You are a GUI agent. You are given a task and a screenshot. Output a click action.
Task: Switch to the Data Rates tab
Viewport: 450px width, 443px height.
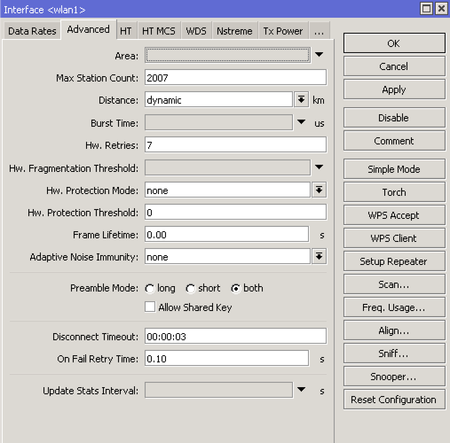32,31
